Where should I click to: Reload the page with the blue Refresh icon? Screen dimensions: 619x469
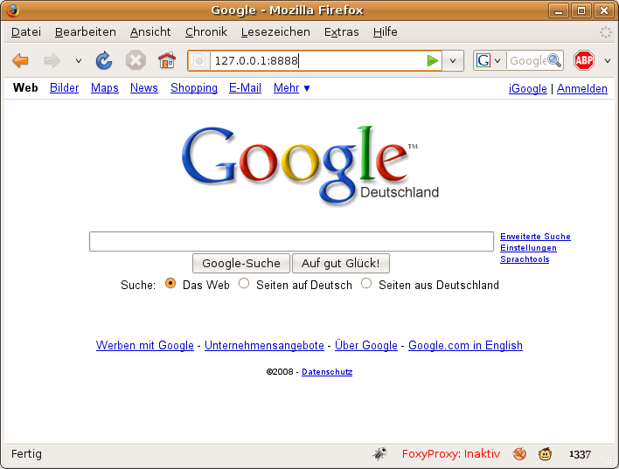[104, 61]
